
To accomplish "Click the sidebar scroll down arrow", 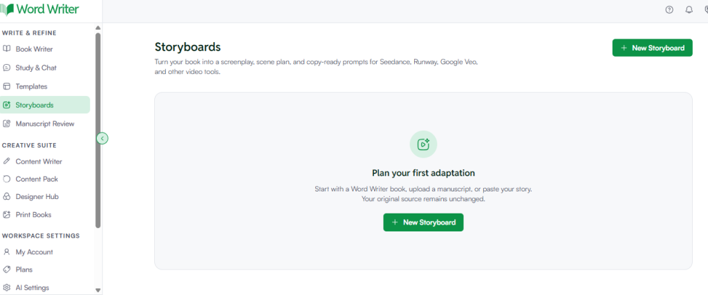I will (x=98, y=290).
